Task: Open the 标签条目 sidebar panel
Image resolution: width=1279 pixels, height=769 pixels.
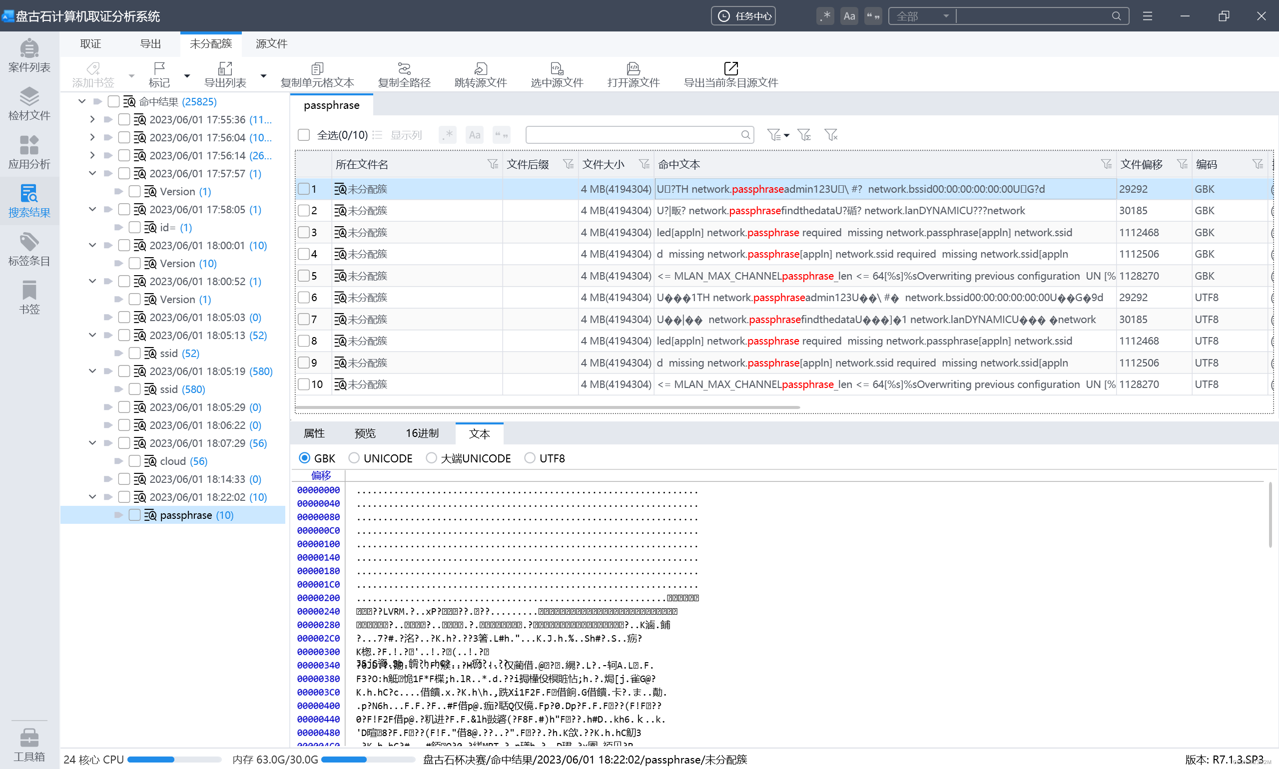Action: coord(29,249)
